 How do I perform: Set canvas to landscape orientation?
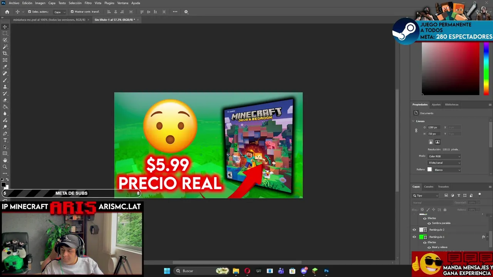[437, 142]
